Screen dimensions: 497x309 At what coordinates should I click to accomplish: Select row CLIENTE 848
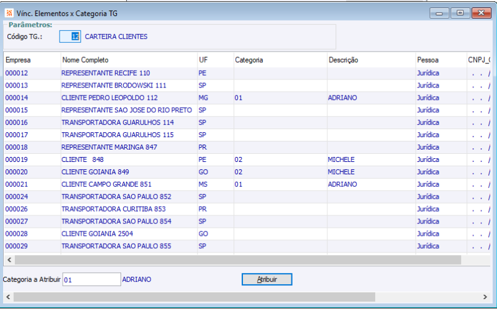247,159
